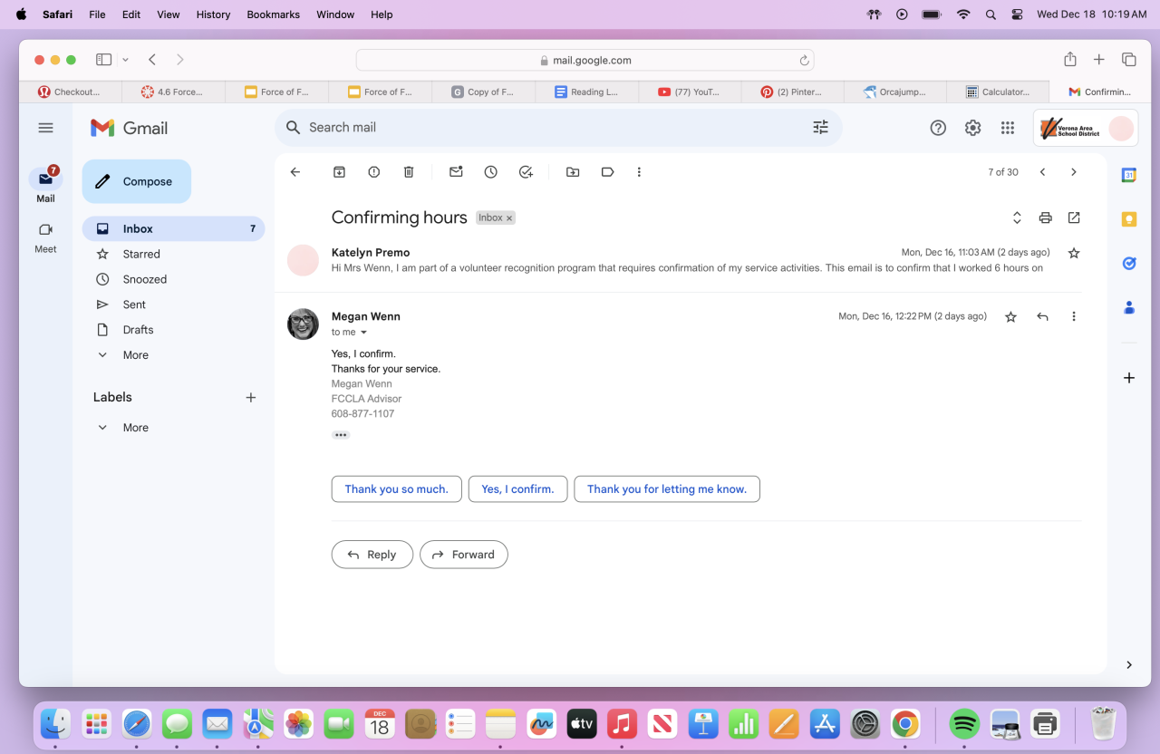Click the Safari address bar
Image resolution: width=1160 pixels, height=754 pixels.
click(585, 60)
